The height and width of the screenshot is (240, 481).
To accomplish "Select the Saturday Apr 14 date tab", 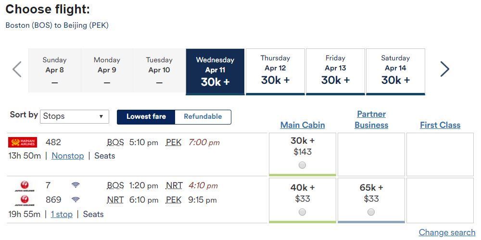I will coord(395,71).
